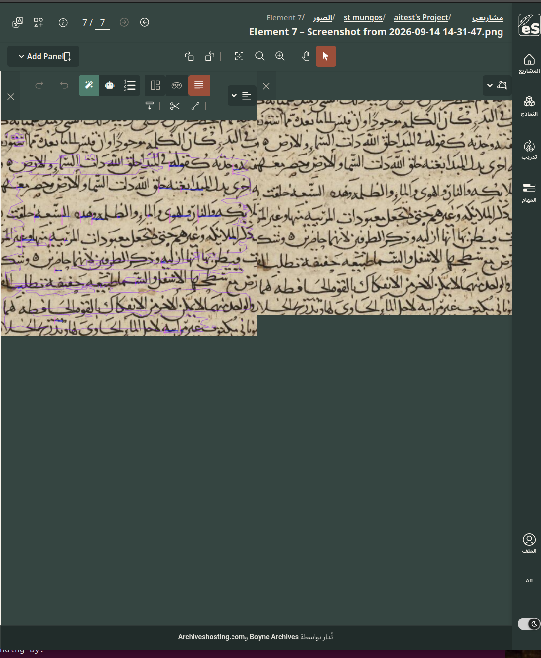Expand the text alignment dropdown

point(241,95)
